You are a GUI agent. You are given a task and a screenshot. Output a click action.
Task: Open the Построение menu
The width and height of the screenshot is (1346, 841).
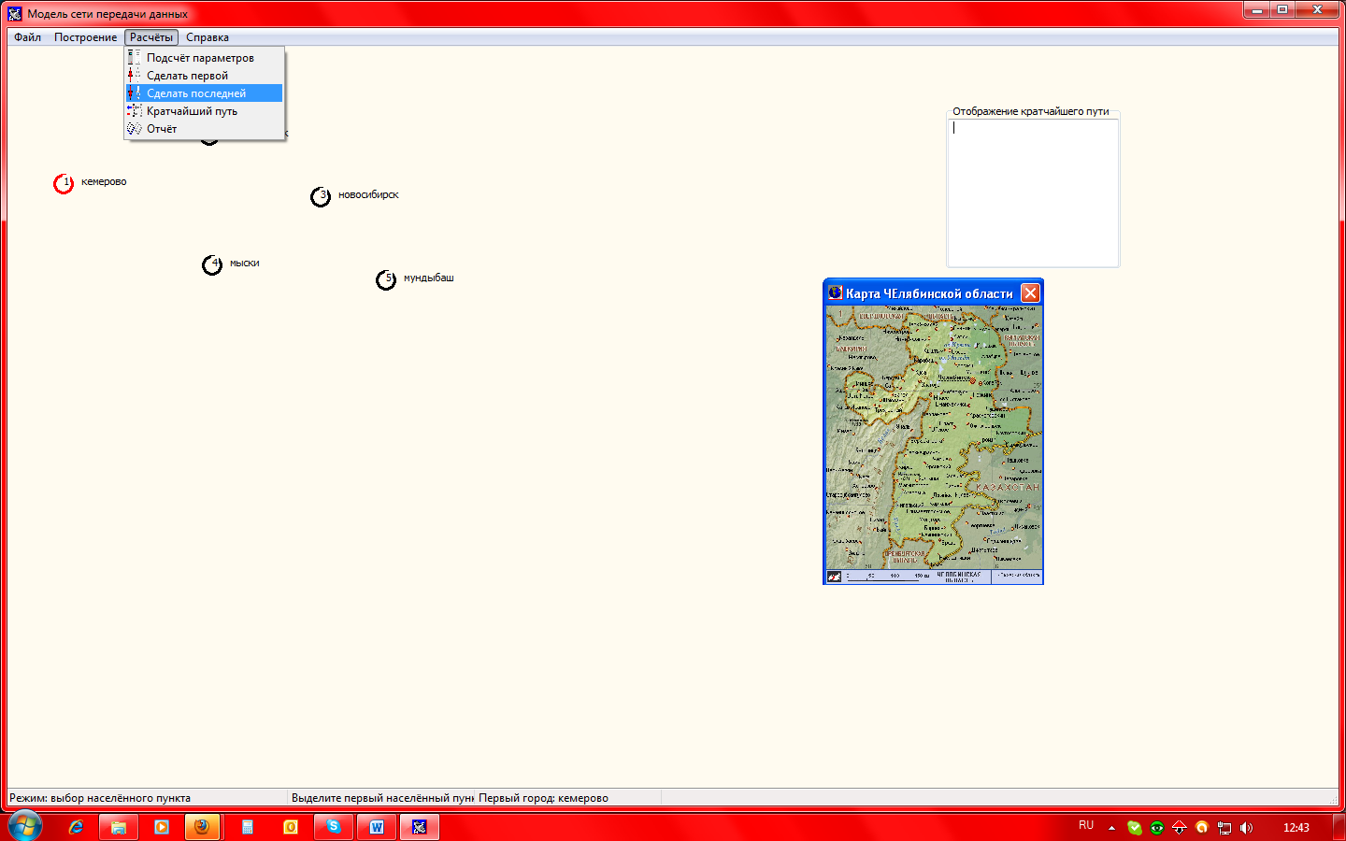coord(85,37)
